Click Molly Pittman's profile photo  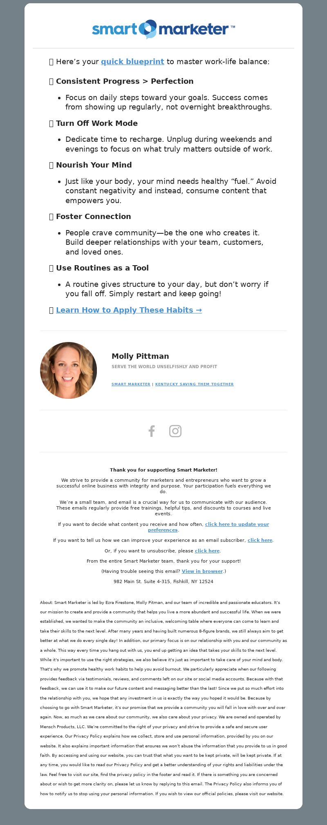(68, 370)
